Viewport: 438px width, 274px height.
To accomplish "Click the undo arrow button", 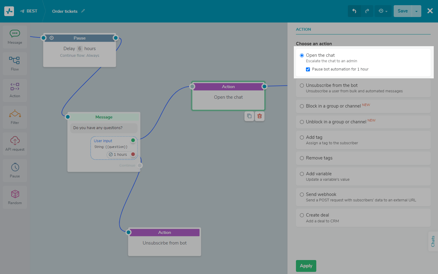I will point(354,11).
